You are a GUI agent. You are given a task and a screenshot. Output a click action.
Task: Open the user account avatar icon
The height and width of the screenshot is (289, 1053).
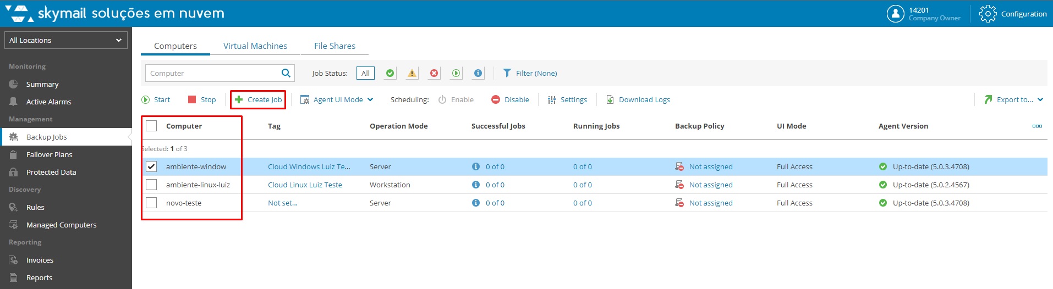pyautogui.click(x=895, y=14)
